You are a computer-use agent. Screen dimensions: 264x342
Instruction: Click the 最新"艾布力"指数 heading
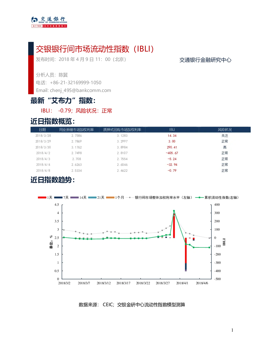(63, 101)
